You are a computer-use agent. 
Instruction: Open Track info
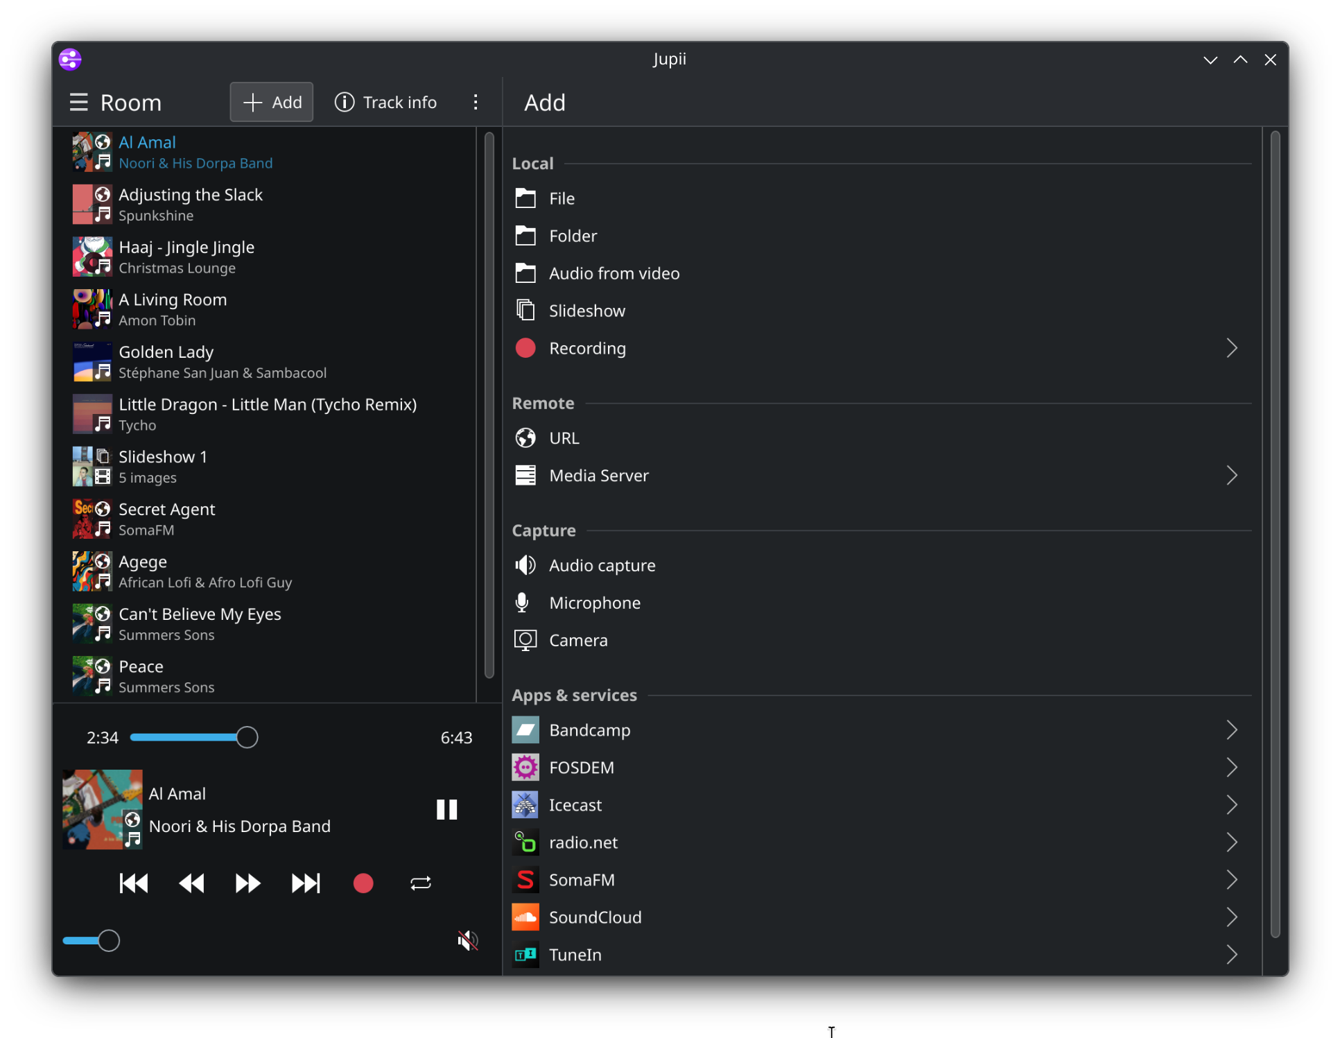[x=386, y=103]
